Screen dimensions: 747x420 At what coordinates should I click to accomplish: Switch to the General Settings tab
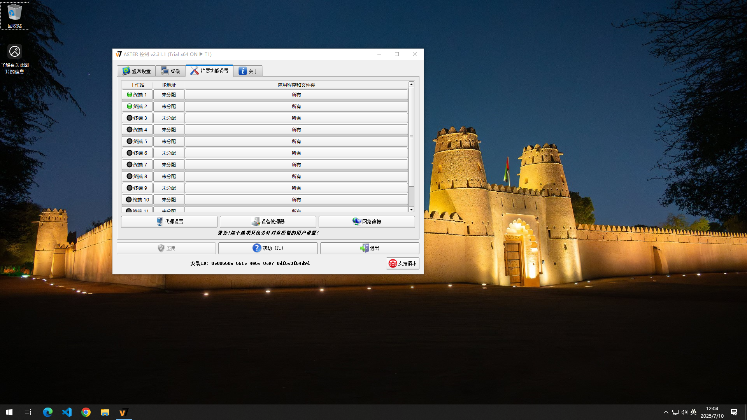pos(136,71)
